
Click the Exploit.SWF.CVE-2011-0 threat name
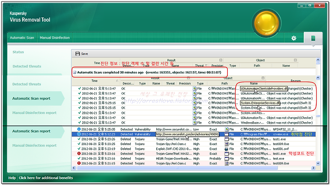[x=174, y=149]
